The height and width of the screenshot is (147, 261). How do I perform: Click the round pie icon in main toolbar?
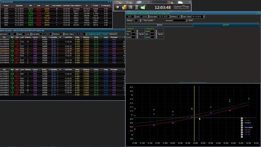(117, 7)
